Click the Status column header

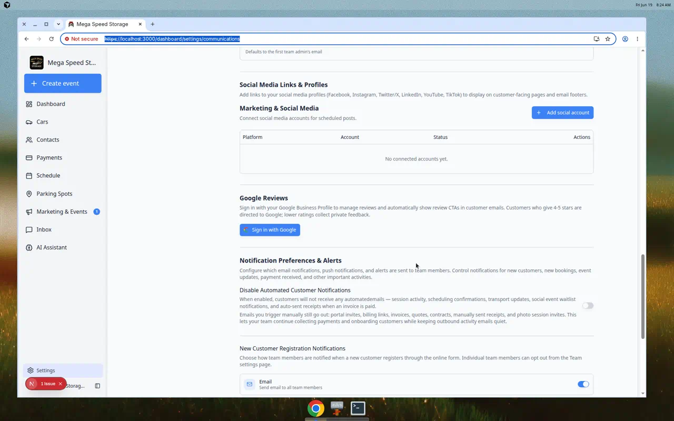point(440,137)
